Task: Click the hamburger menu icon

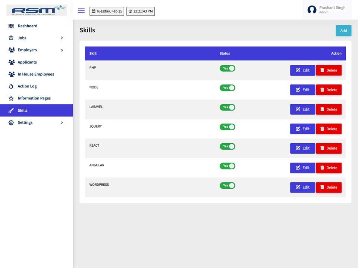Action: pos(81,11)
